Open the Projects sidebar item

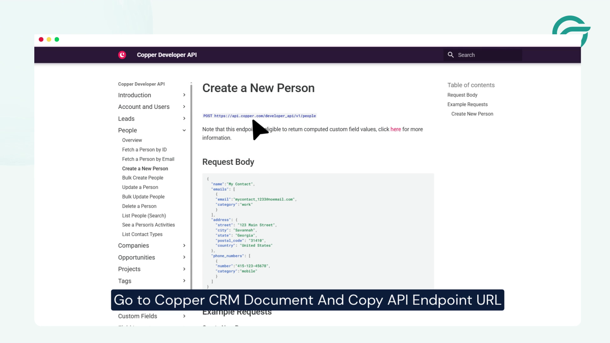(129, 269)
